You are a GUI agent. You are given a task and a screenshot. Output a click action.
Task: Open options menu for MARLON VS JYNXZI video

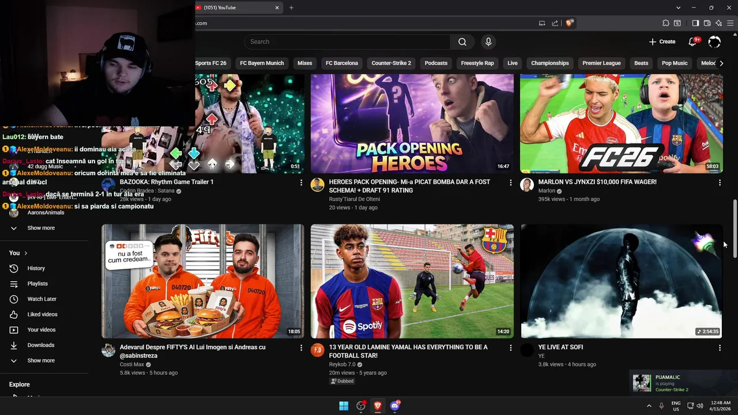click(x=720, y=183)
